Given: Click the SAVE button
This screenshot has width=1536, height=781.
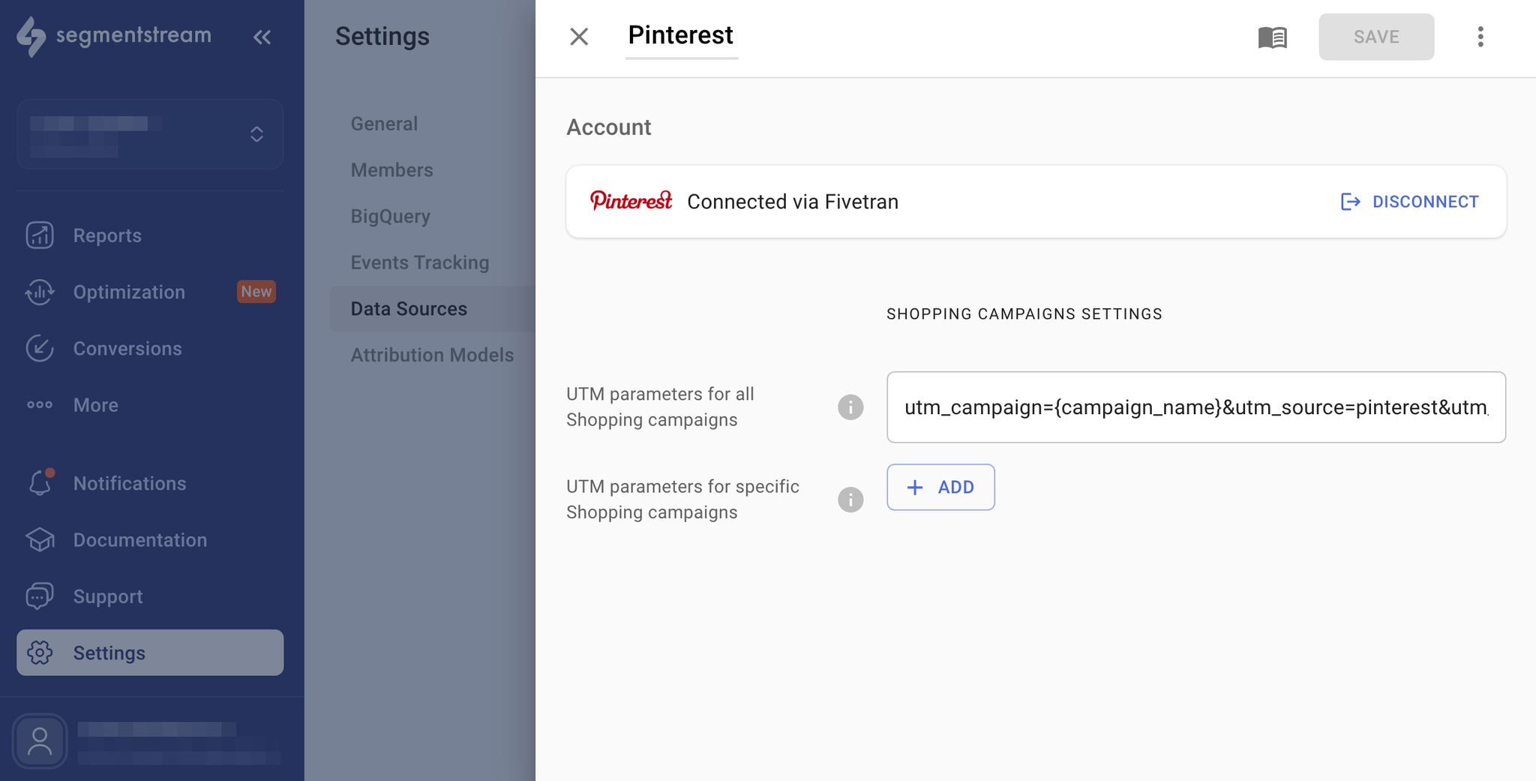Looking at the screenshot, I should [1376, 37].
